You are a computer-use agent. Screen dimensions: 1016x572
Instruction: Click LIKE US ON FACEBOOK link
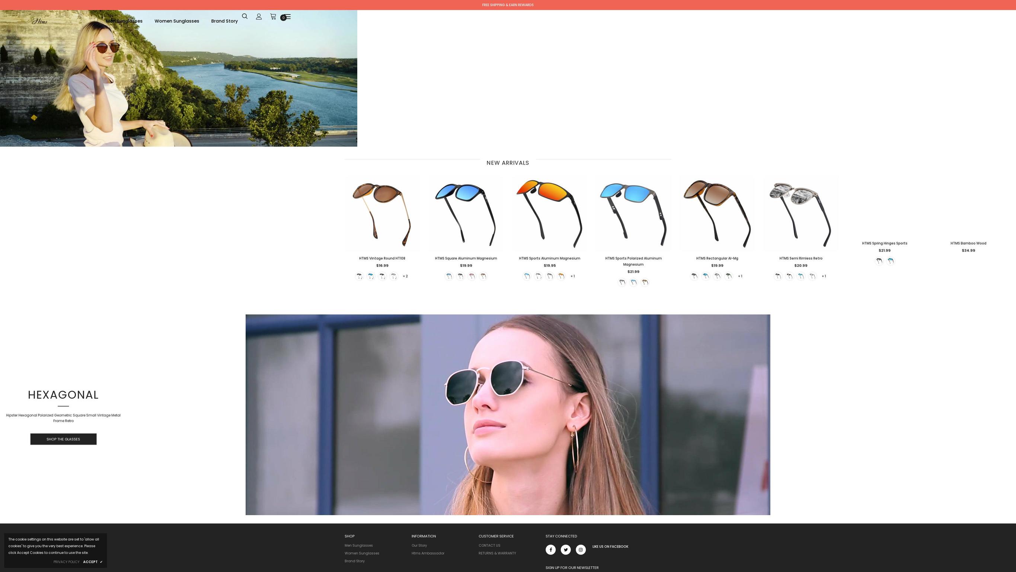(x=610, y=546)
